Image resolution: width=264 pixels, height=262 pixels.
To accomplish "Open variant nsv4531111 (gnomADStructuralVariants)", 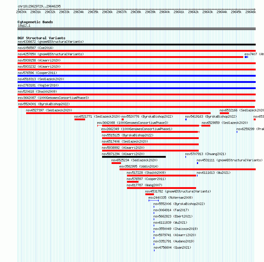I will (x=230, y=160).
